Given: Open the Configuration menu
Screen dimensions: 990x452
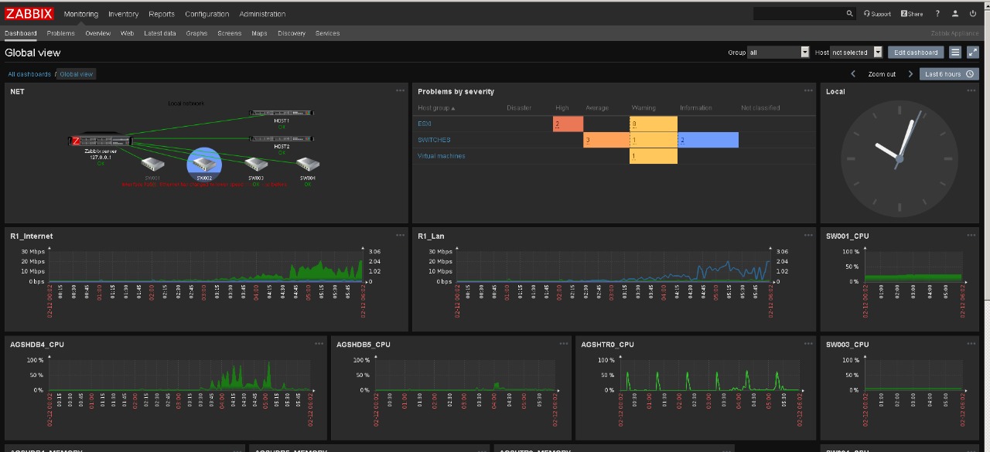Looking at the screenshot, I should point(207,14).
